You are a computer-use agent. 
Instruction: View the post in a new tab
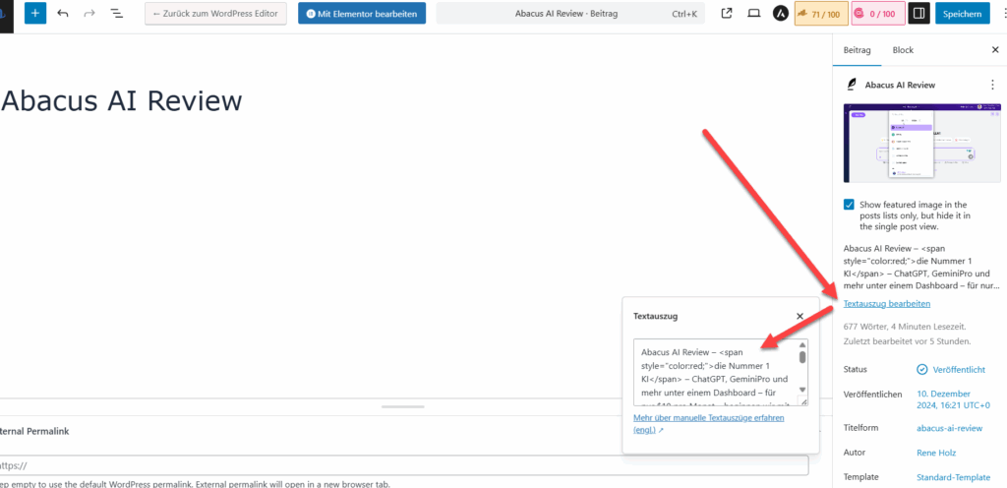(727, 13)
